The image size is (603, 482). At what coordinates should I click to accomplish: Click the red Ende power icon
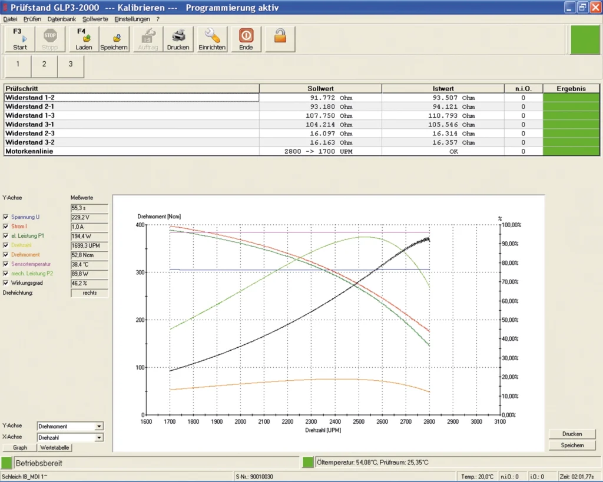coord(246,39)
